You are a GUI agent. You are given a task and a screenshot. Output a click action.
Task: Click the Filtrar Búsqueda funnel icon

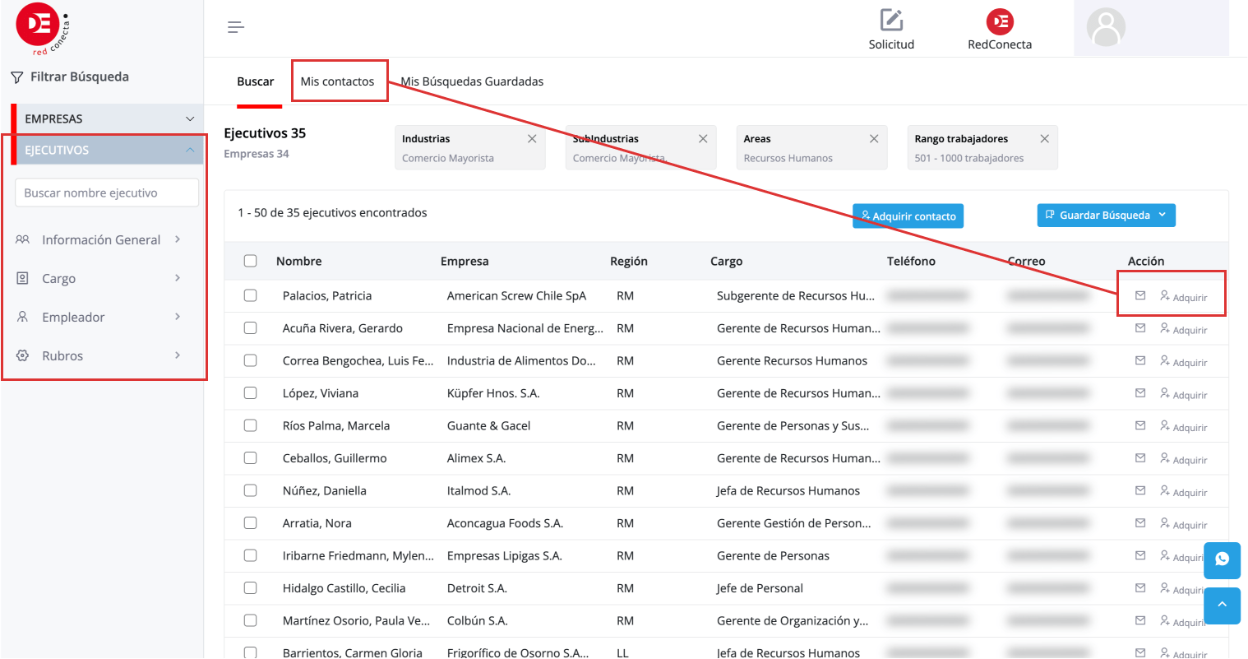[16, 77]
